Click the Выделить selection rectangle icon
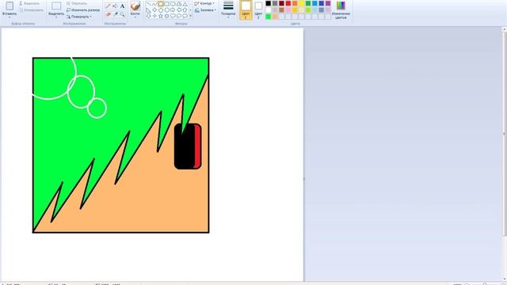Viewport: 507px width, 285px height. (x=56, y=6)
